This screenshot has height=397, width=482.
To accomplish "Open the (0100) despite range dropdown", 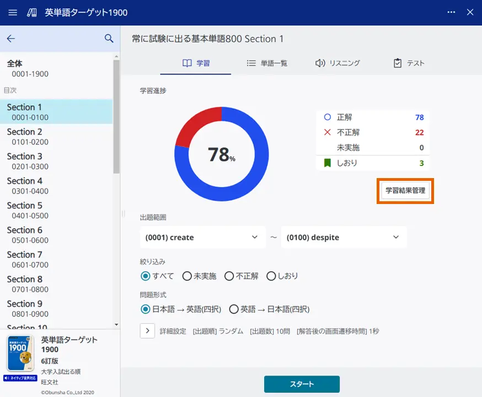I will tap(344, 237).
